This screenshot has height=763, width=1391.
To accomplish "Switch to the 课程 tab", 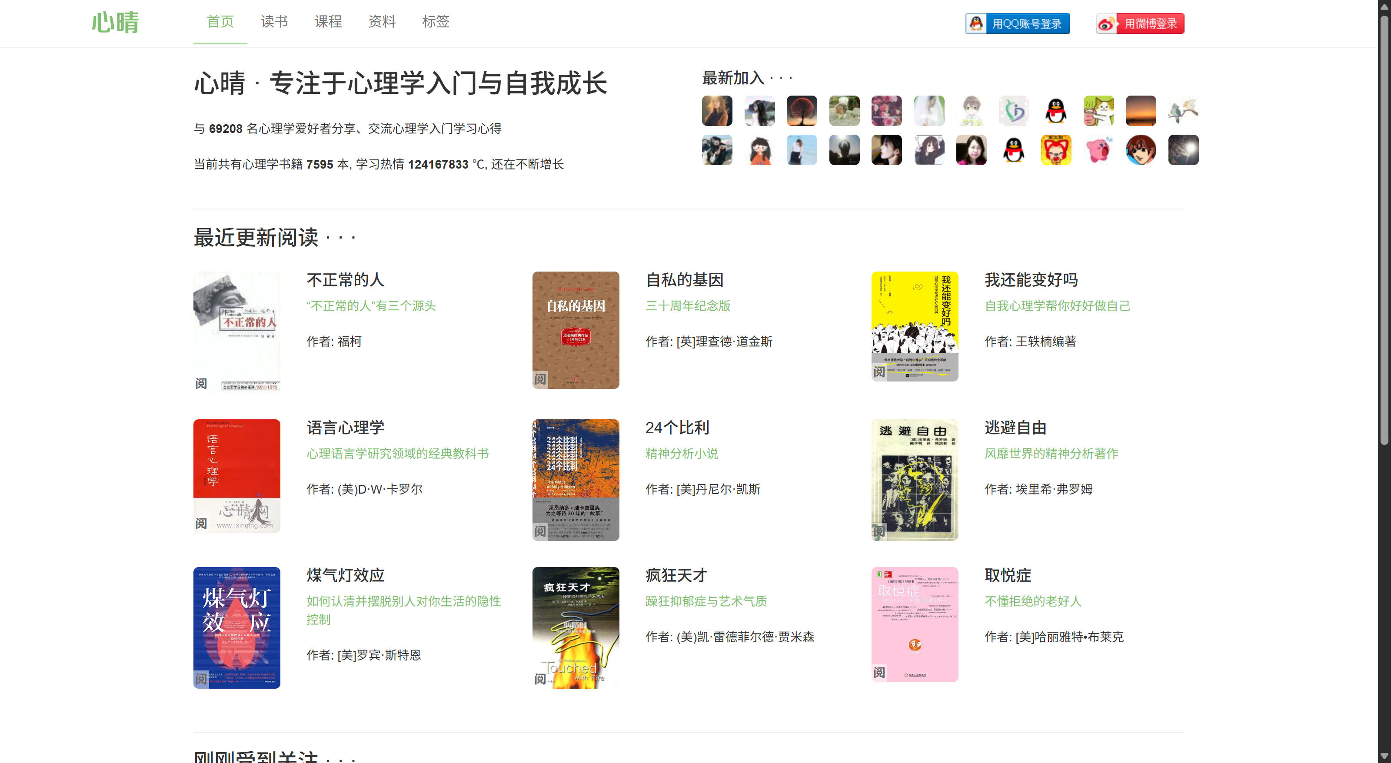I will click(328, 22).
